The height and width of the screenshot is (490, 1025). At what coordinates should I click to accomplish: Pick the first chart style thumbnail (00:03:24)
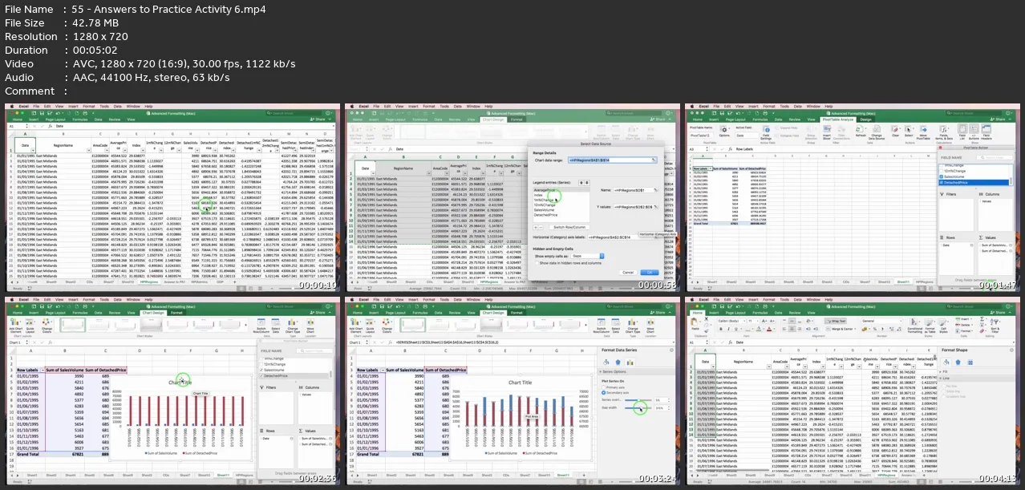pos(412,325)
